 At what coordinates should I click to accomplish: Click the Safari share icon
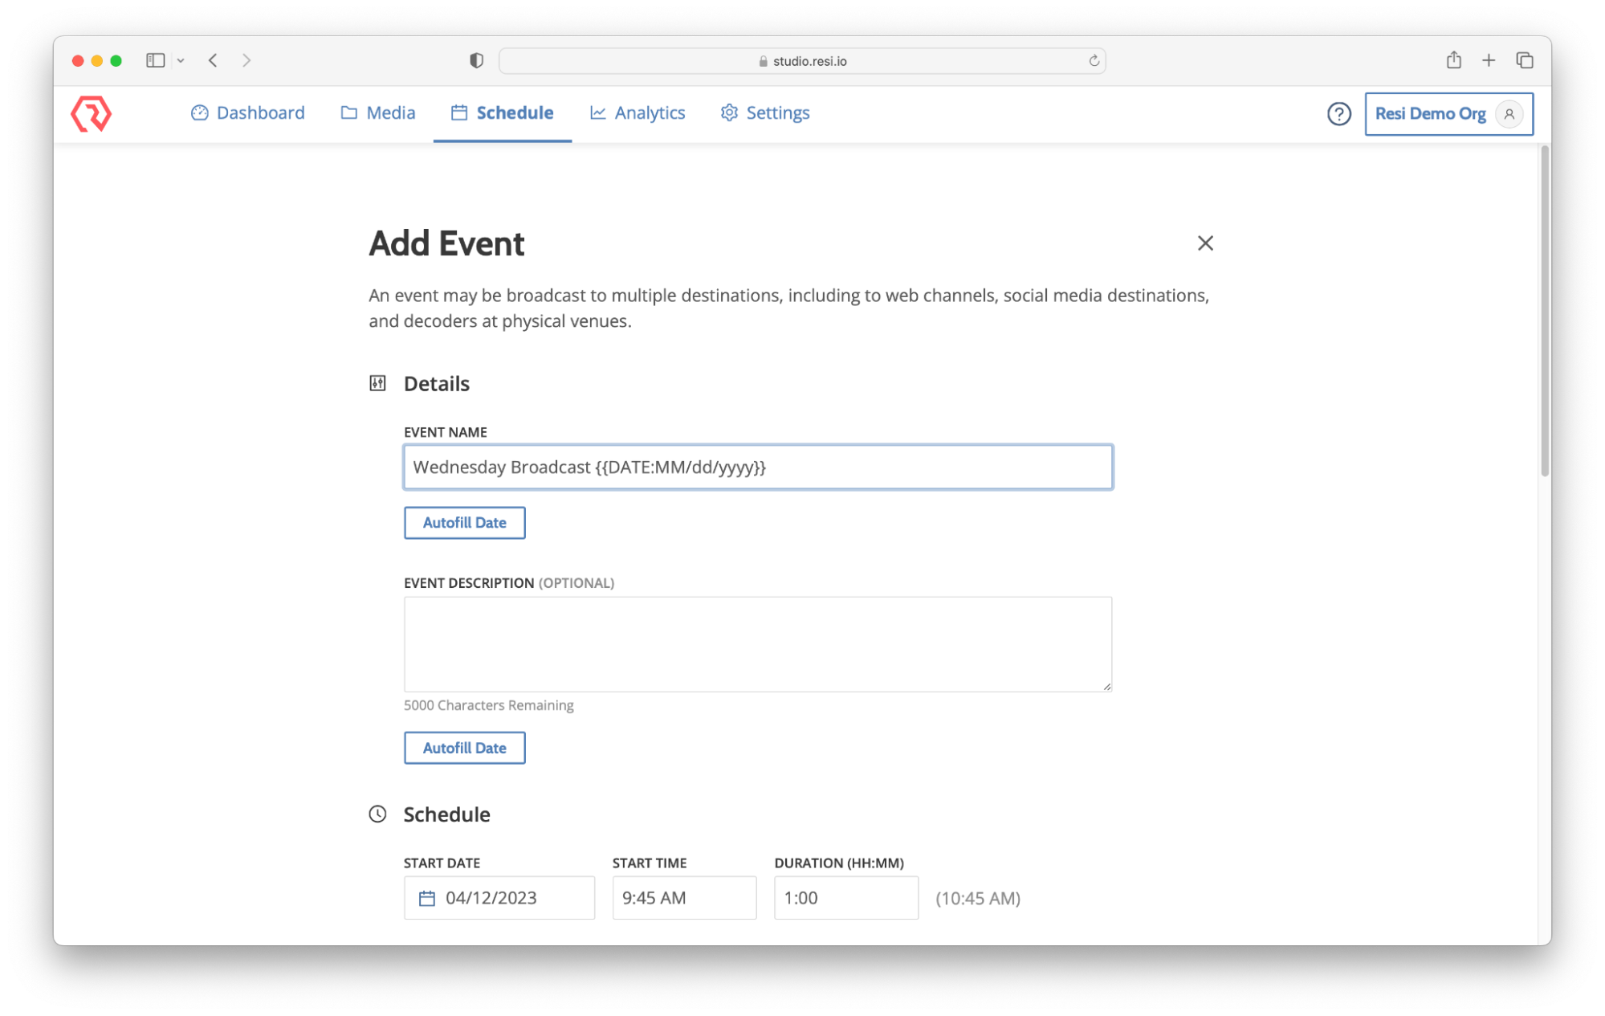tap(1453, 60)
